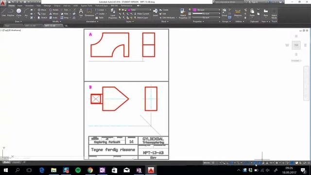
Task: Click the search help input field
Action: point(229,2)
